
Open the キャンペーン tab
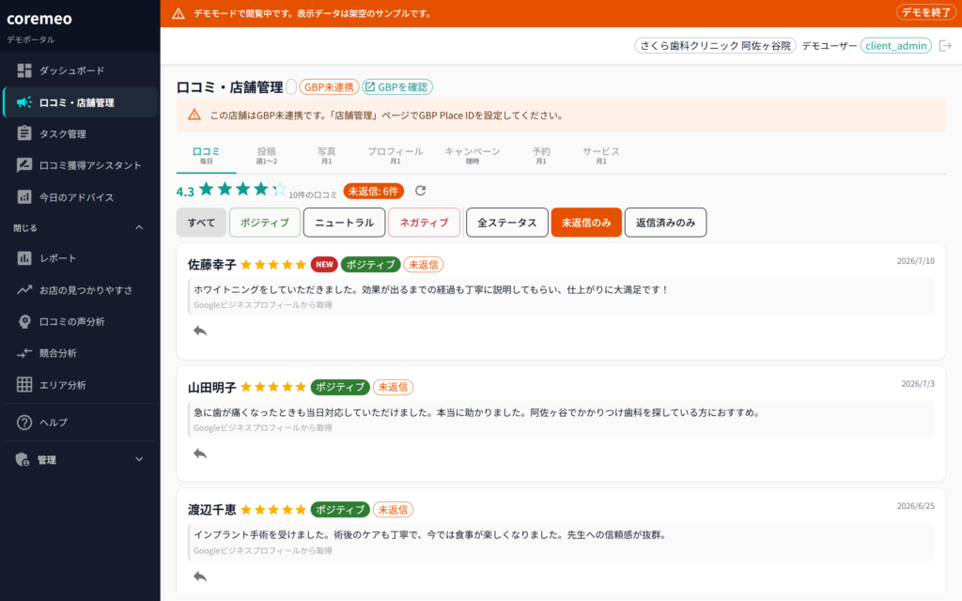pos(473,156)
